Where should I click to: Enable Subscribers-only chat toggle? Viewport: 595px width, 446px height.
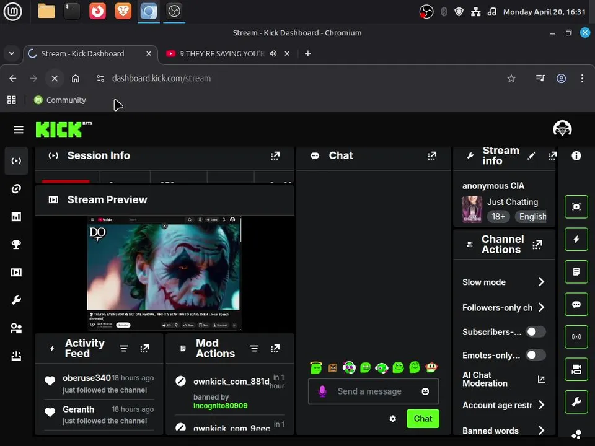click(x=535, y=332)
